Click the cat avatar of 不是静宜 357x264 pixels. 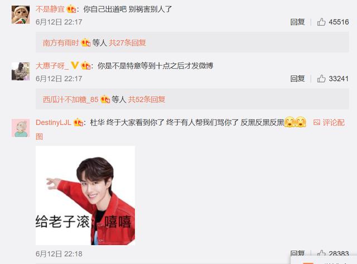21,15
